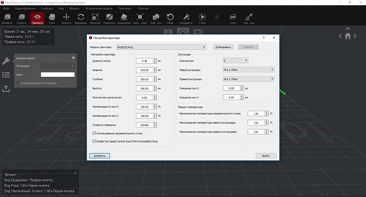Toggle Enable Fan Speed Control checkbox
Image resolution: width=366 pixels, height=197 pixels.
[x=94, y=141]
